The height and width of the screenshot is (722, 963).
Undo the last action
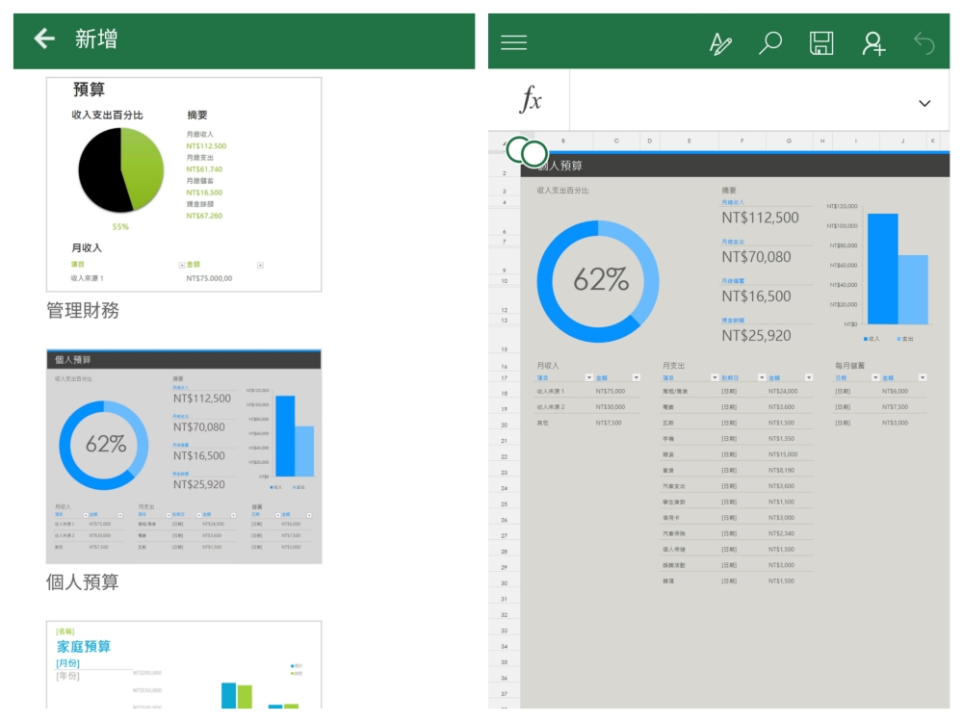924,42
